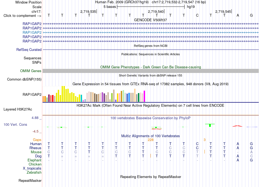The image size is (259, 187).
Task: Click the A base in the Elephant row
Action: coord(238,160)
